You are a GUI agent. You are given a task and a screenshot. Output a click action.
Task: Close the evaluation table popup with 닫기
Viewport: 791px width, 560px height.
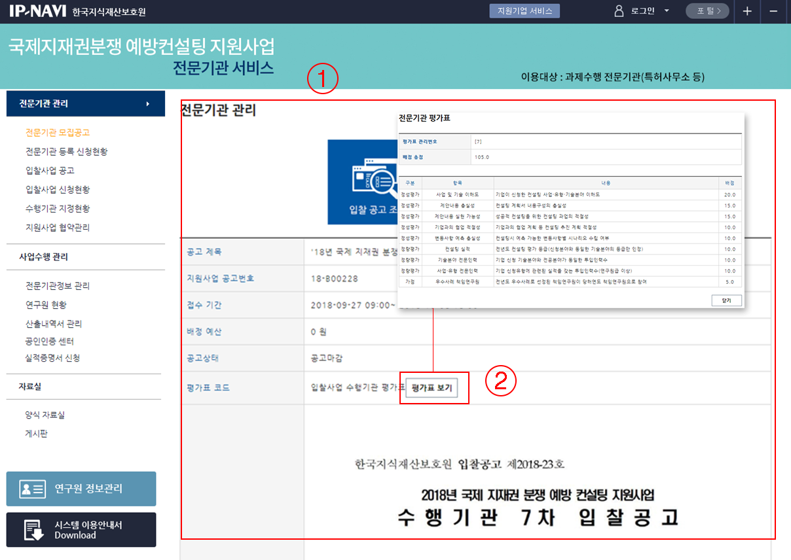(726, 300)
